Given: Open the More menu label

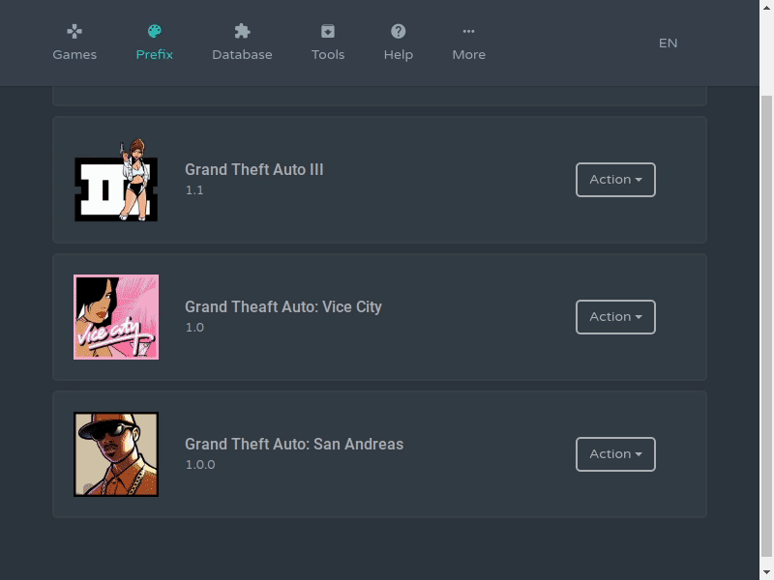Looking at the screenshot, I should (x=469, y=55).
